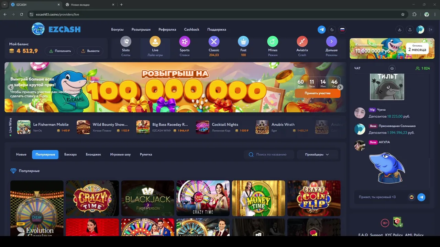The width and height of the screenshot is (440, 247).
Task: Click the Дальше arrow for more modes
Action: click(331, 42)
